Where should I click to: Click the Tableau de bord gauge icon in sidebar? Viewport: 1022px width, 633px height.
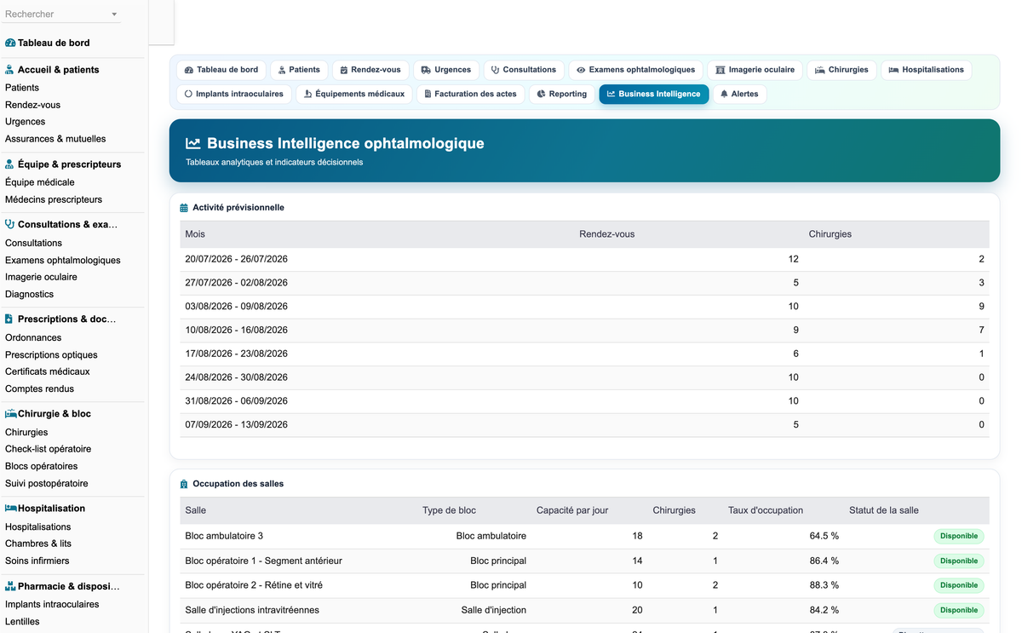click(x=10, y=43)
